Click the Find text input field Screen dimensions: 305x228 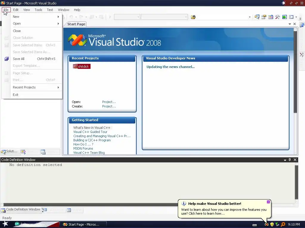click(x=222, y=17)
